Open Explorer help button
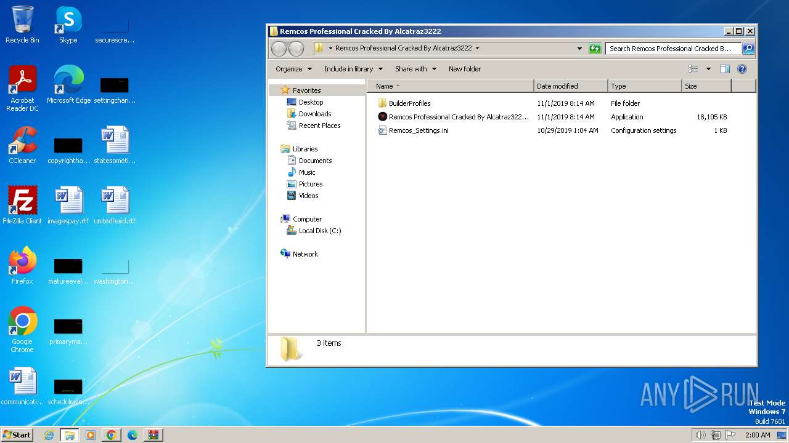Screen dimensions: 789x443 pos(742,69)
